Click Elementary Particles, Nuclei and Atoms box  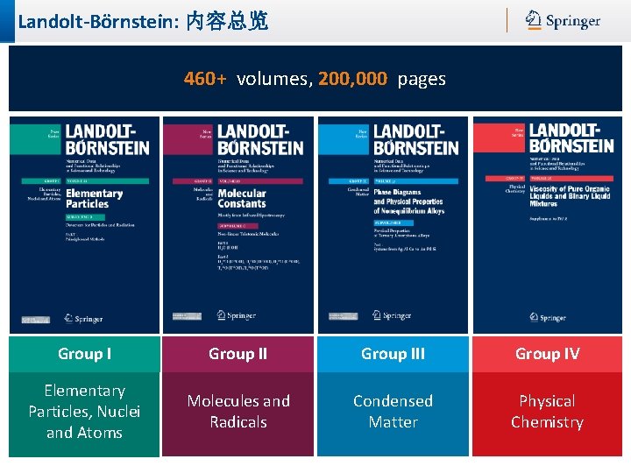point(84,414)
